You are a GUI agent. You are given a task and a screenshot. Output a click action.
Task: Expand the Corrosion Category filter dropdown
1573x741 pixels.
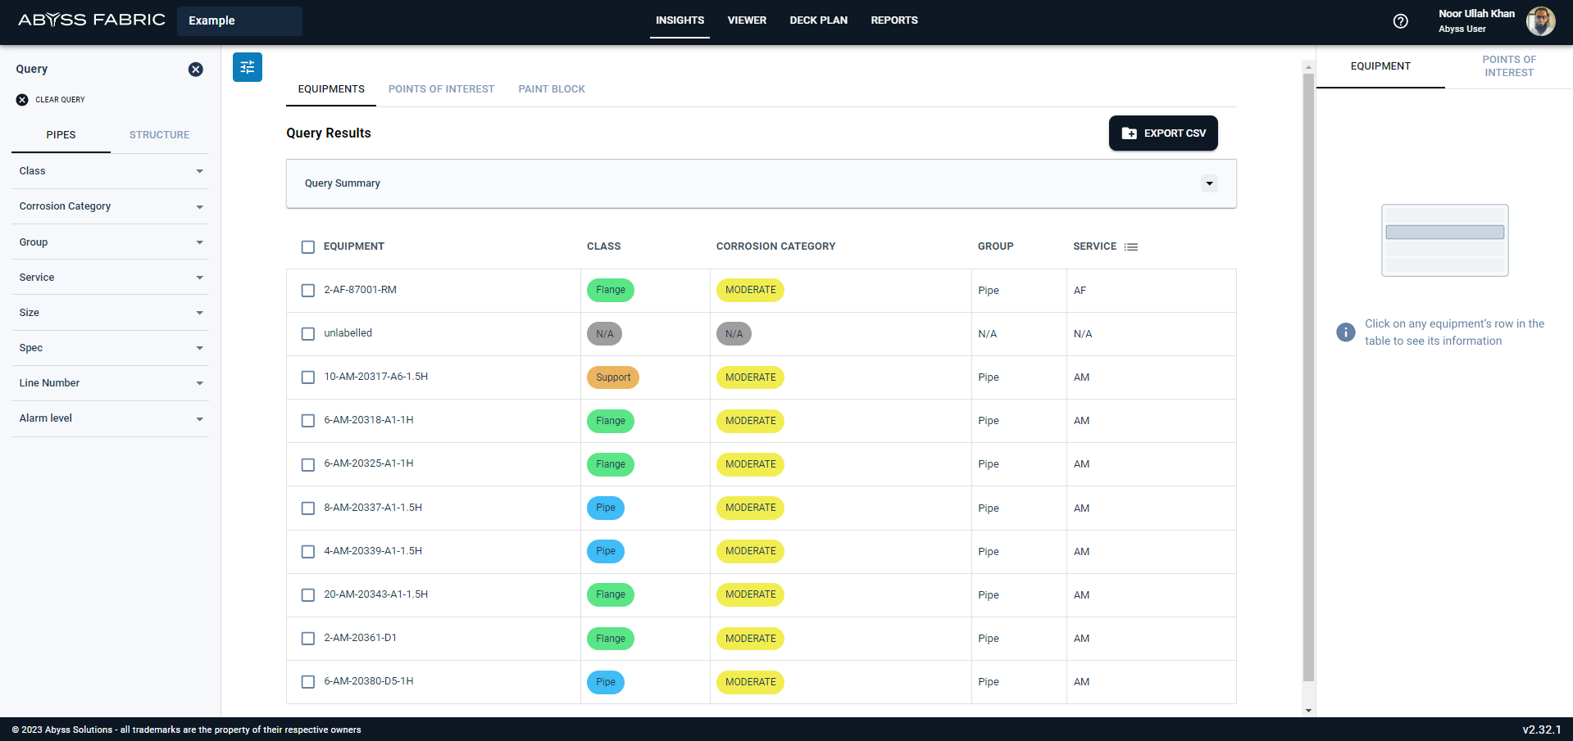[110, 206]
